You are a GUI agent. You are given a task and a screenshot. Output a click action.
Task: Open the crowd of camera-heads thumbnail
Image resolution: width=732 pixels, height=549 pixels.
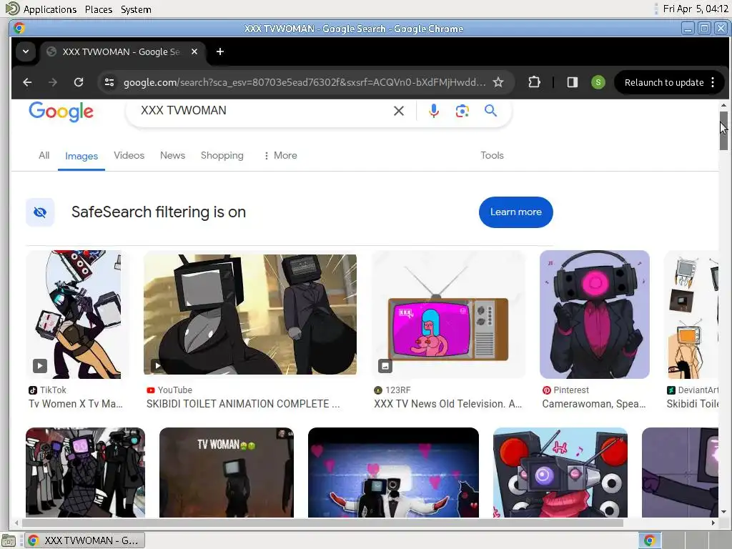point(86,473)
